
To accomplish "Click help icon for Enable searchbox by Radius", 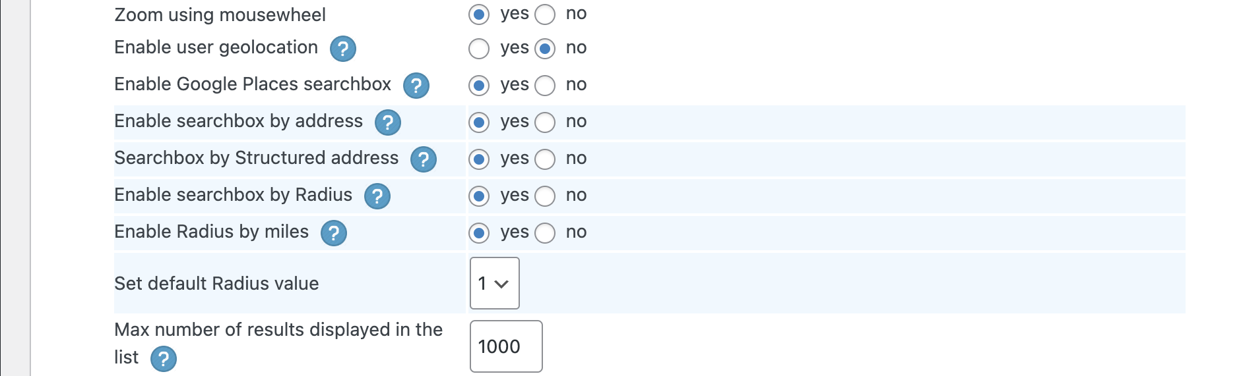I will pyautogui.click(x=377, y=196).
